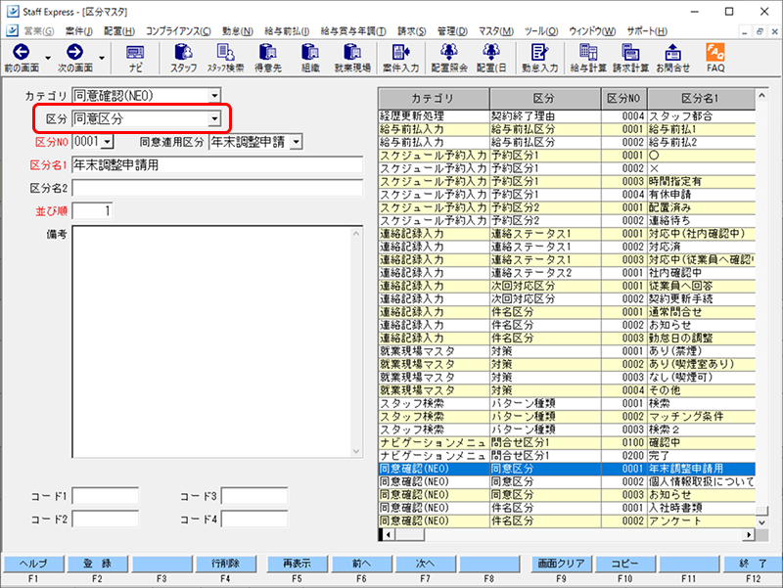Screen dimensions: 783x588
Task: Click the コード3 input field
Action: (254, 496)
